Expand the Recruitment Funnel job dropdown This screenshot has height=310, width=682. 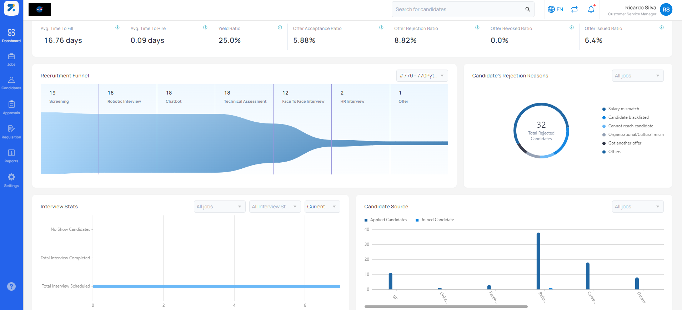[x=422, y=76]
